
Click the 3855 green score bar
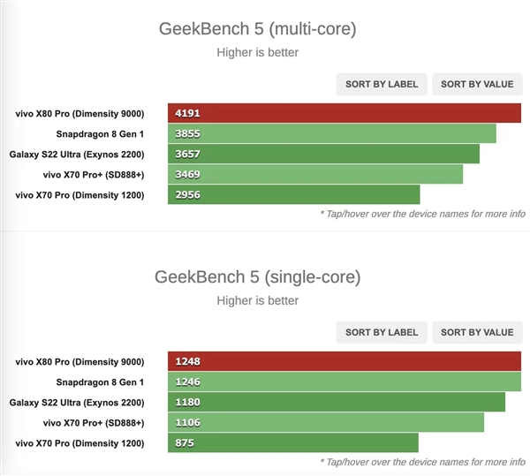pyautogui.click(x=332, y=133)
